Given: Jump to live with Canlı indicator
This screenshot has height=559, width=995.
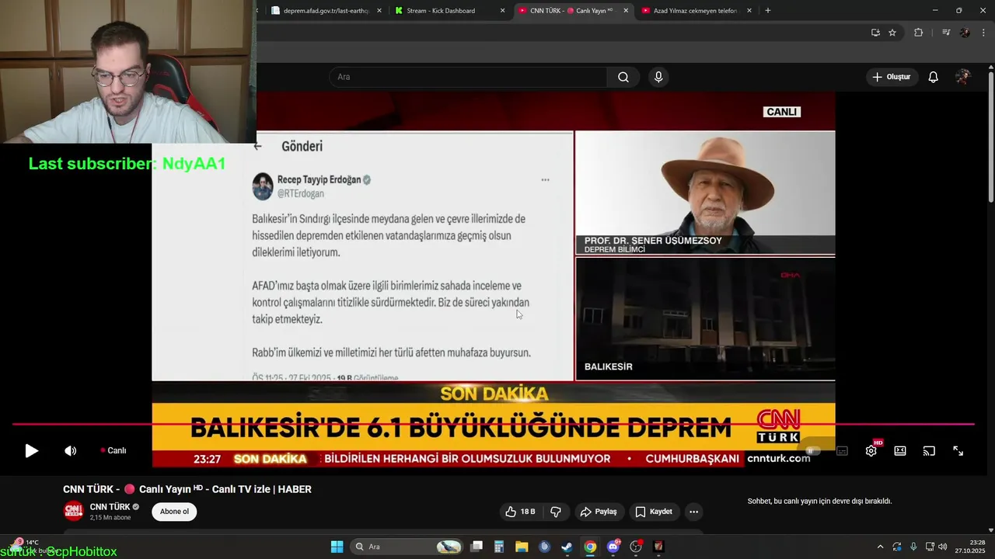Looking at the screenshot, I should (113, 451).
